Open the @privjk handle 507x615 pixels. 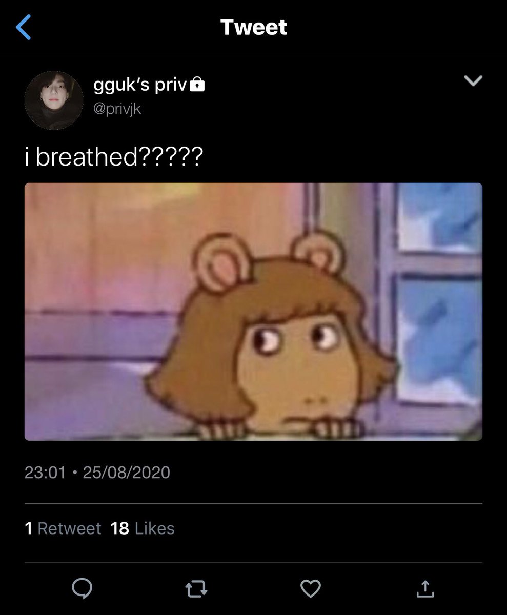(x=117, y=109)
